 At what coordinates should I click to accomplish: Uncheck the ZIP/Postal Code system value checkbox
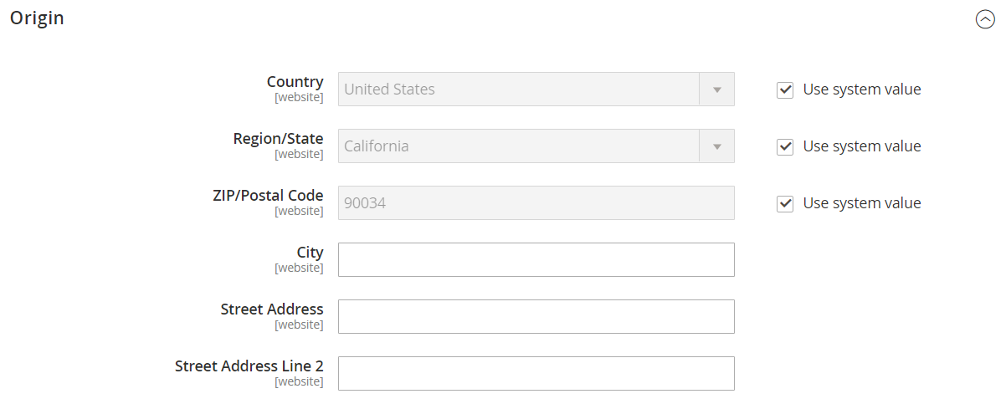pos(785,203)
